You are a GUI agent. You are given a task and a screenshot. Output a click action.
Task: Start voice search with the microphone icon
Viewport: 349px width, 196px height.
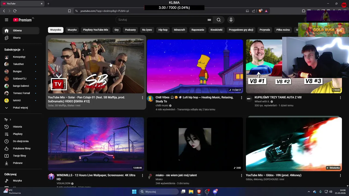(231, 20)
